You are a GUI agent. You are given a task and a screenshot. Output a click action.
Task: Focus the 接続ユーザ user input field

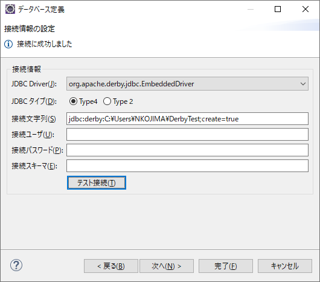point(187,135)
